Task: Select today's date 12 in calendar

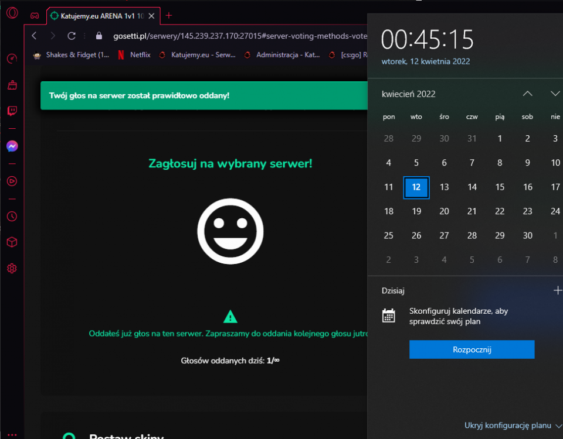Action: tap(416, 187)
